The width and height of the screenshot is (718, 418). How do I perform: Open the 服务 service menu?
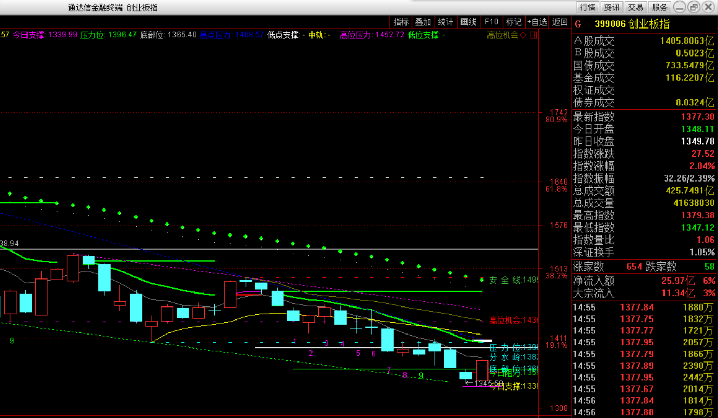[x=660, y=7]
